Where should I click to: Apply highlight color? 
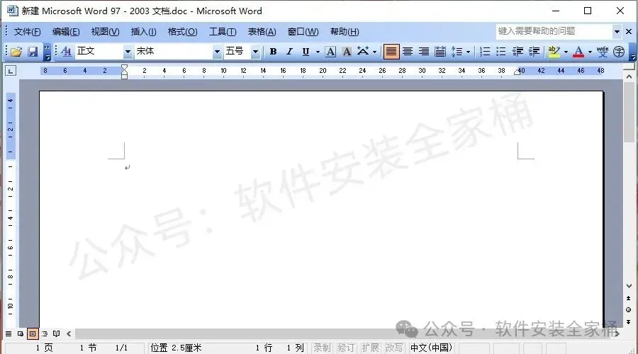pos(554,52)
